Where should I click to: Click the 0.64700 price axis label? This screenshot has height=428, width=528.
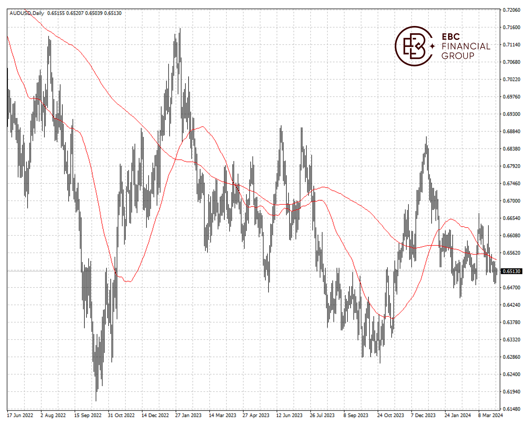tap(512, 288)
